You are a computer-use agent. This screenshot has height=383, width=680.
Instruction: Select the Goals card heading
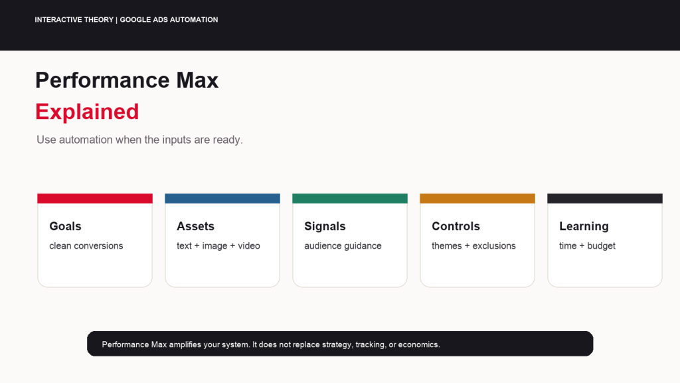65,226
